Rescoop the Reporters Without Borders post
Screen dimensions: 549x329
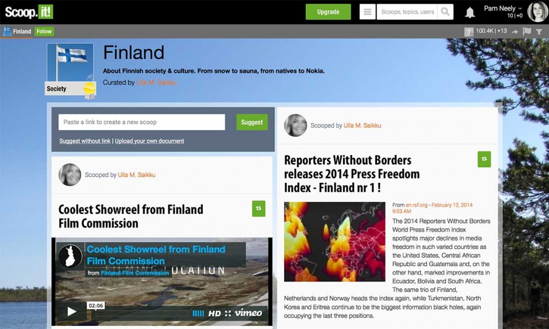click(x=484, y=159)
